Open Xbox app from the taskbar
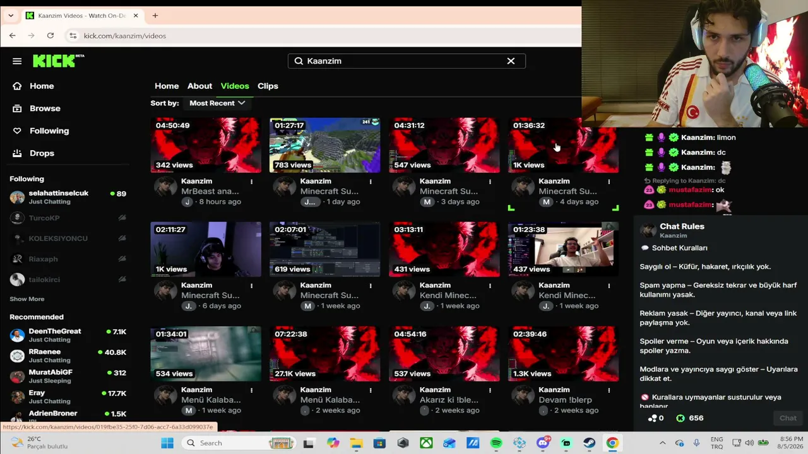The image size is (808, 454). tap(427, 443)
